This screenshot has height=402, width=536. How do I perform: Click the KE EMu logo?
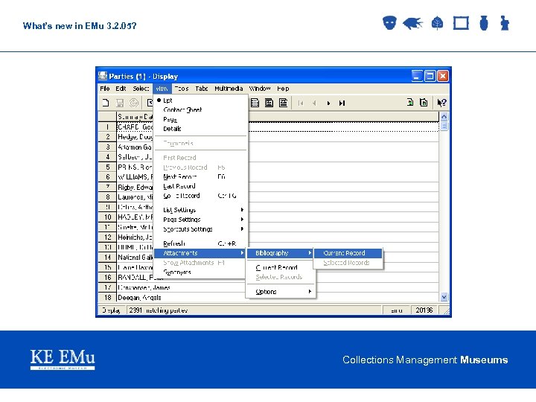tap(63, 360)
